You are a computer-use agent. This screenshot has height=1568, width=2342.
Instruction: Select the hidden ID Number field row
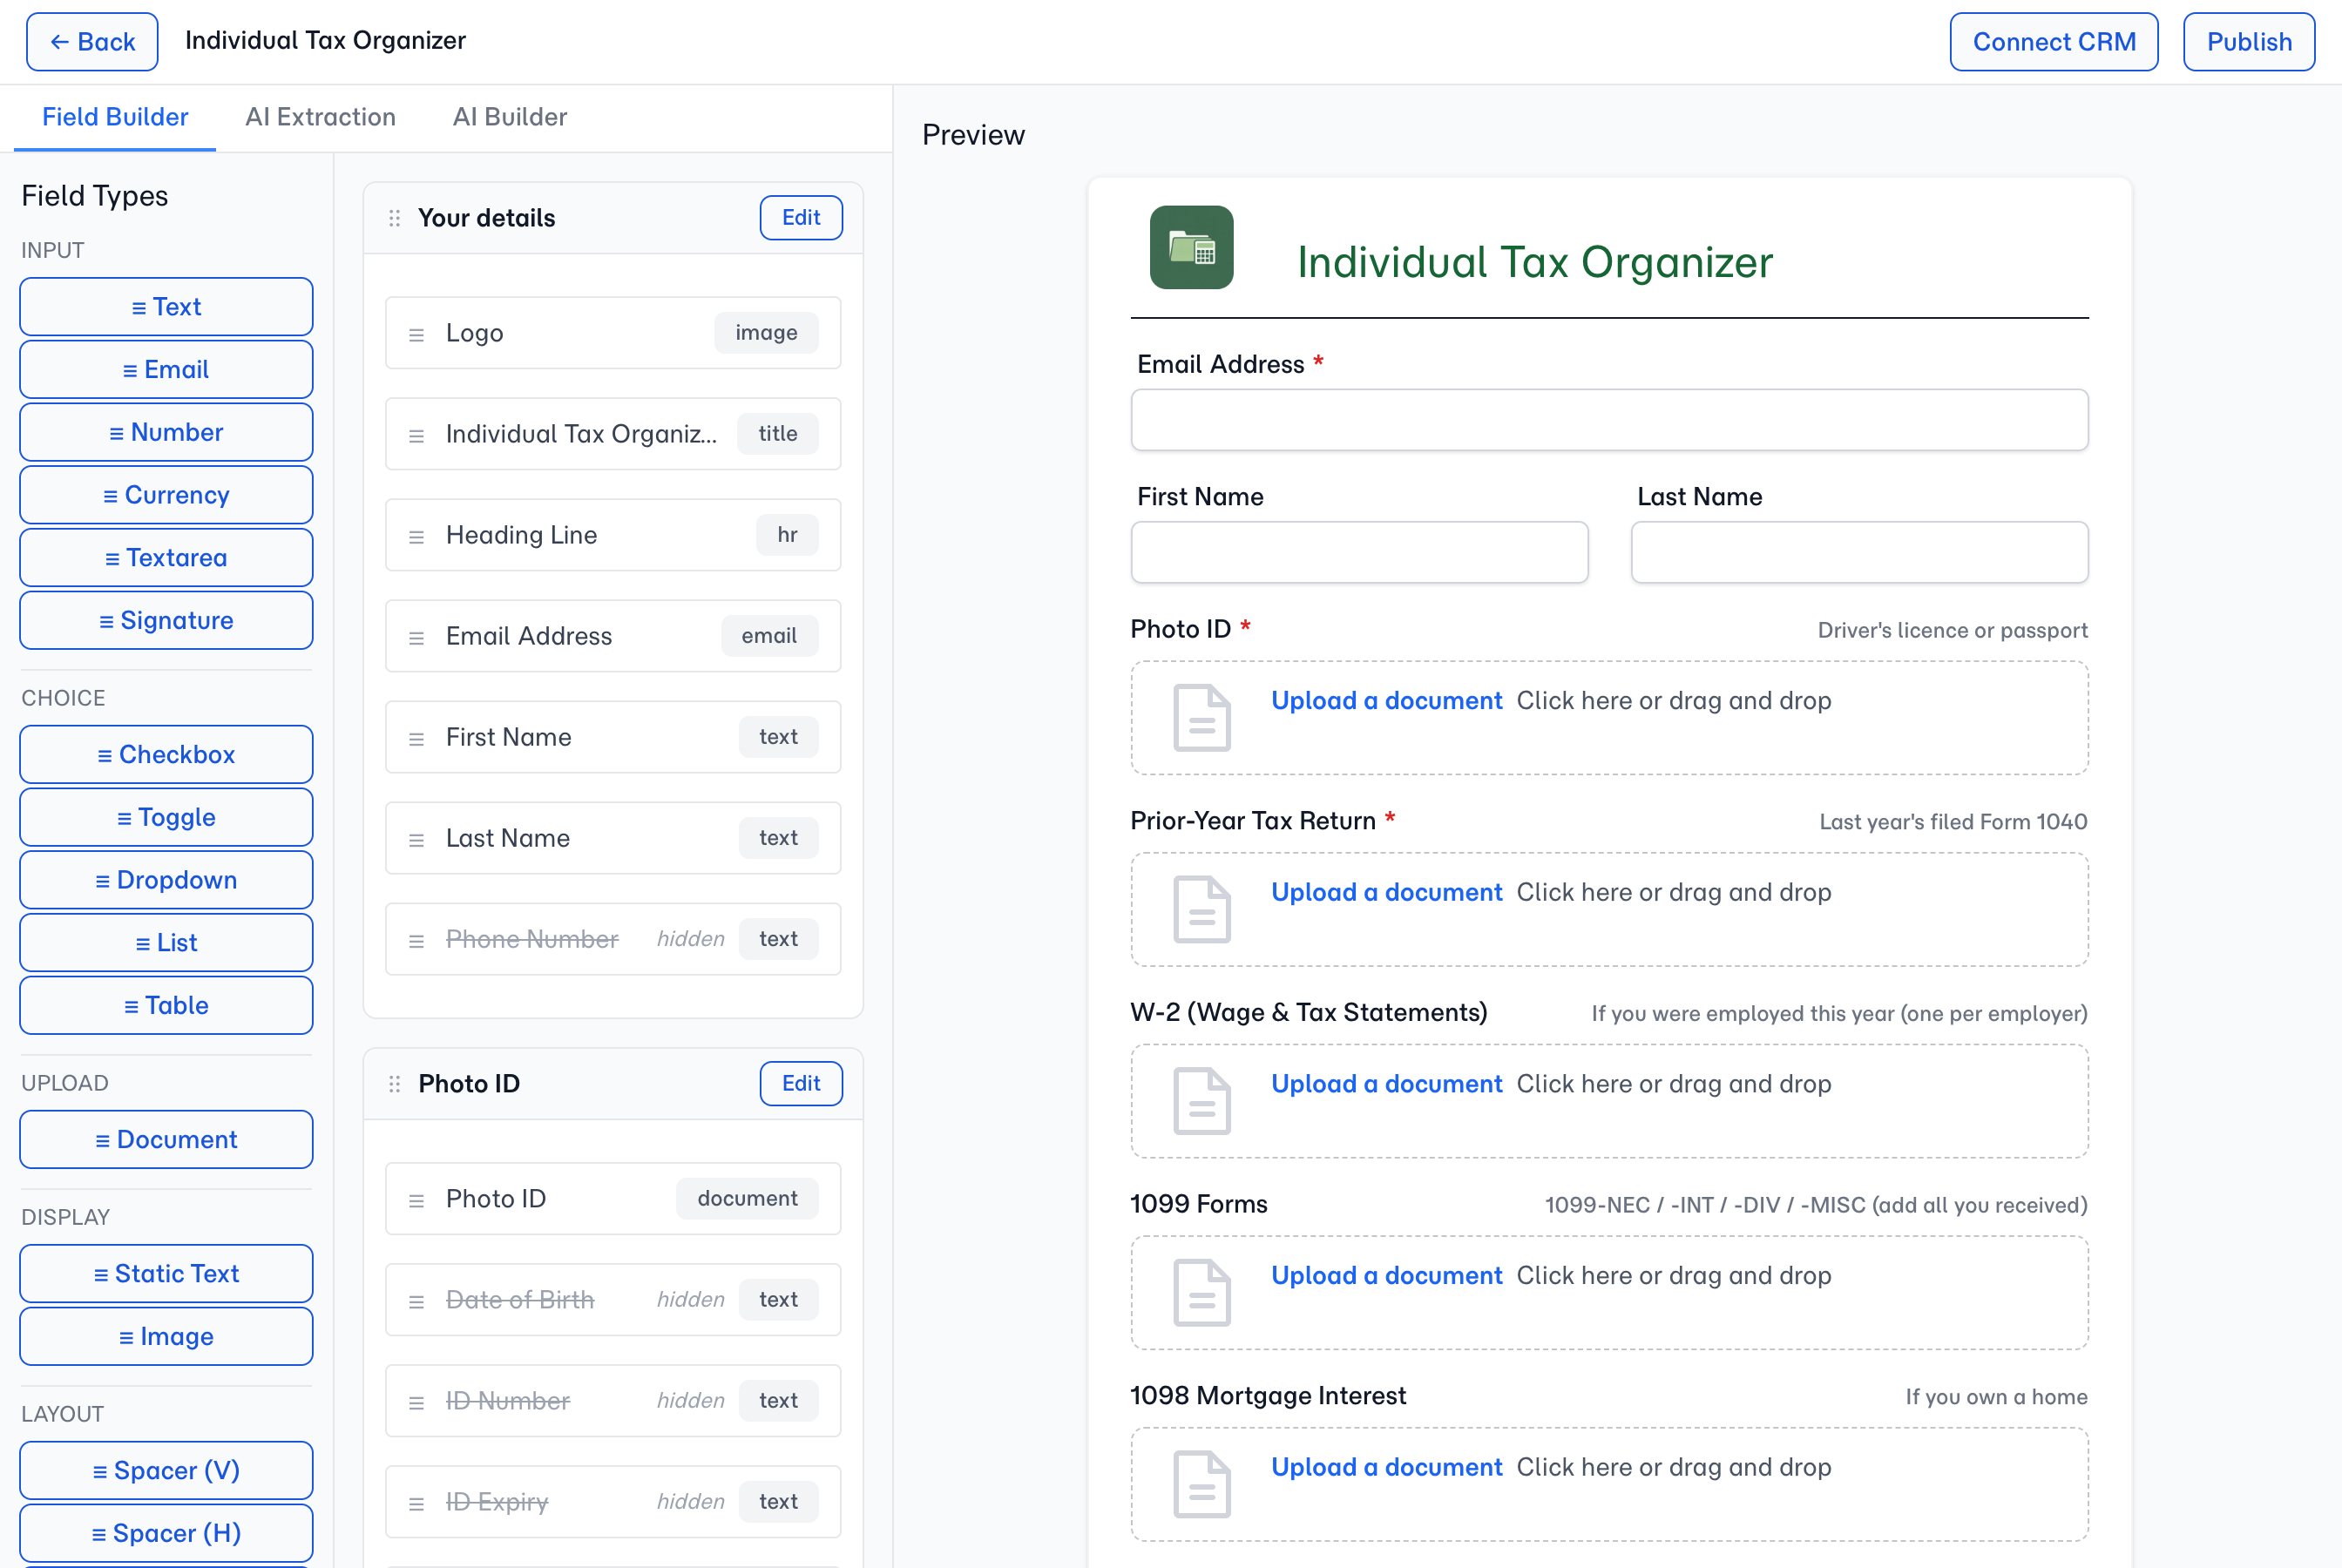613,1401
